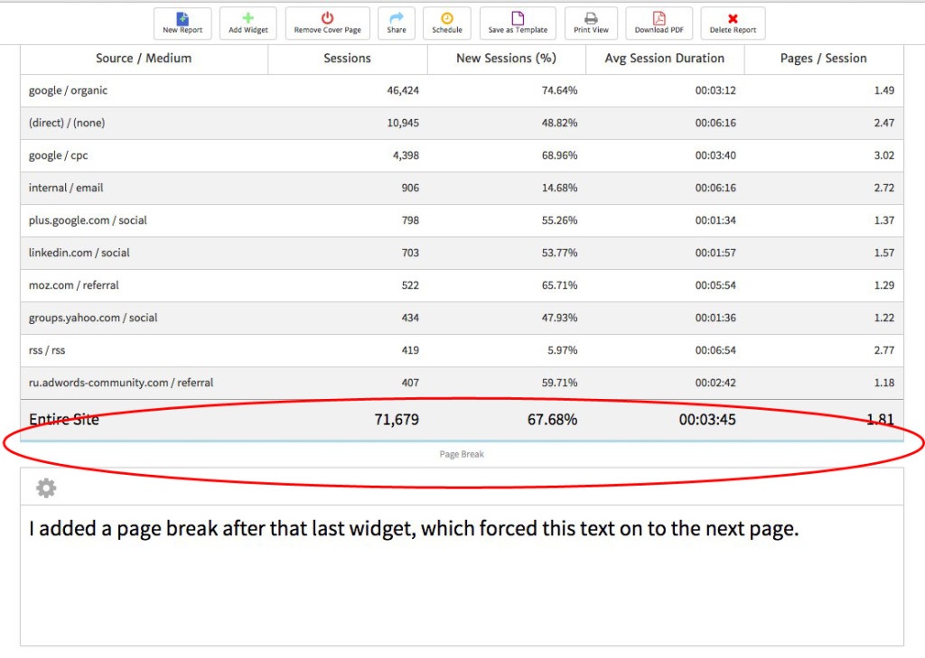Open the Schedule tool
The image size is (925, 658).
(x=446, y=23)
